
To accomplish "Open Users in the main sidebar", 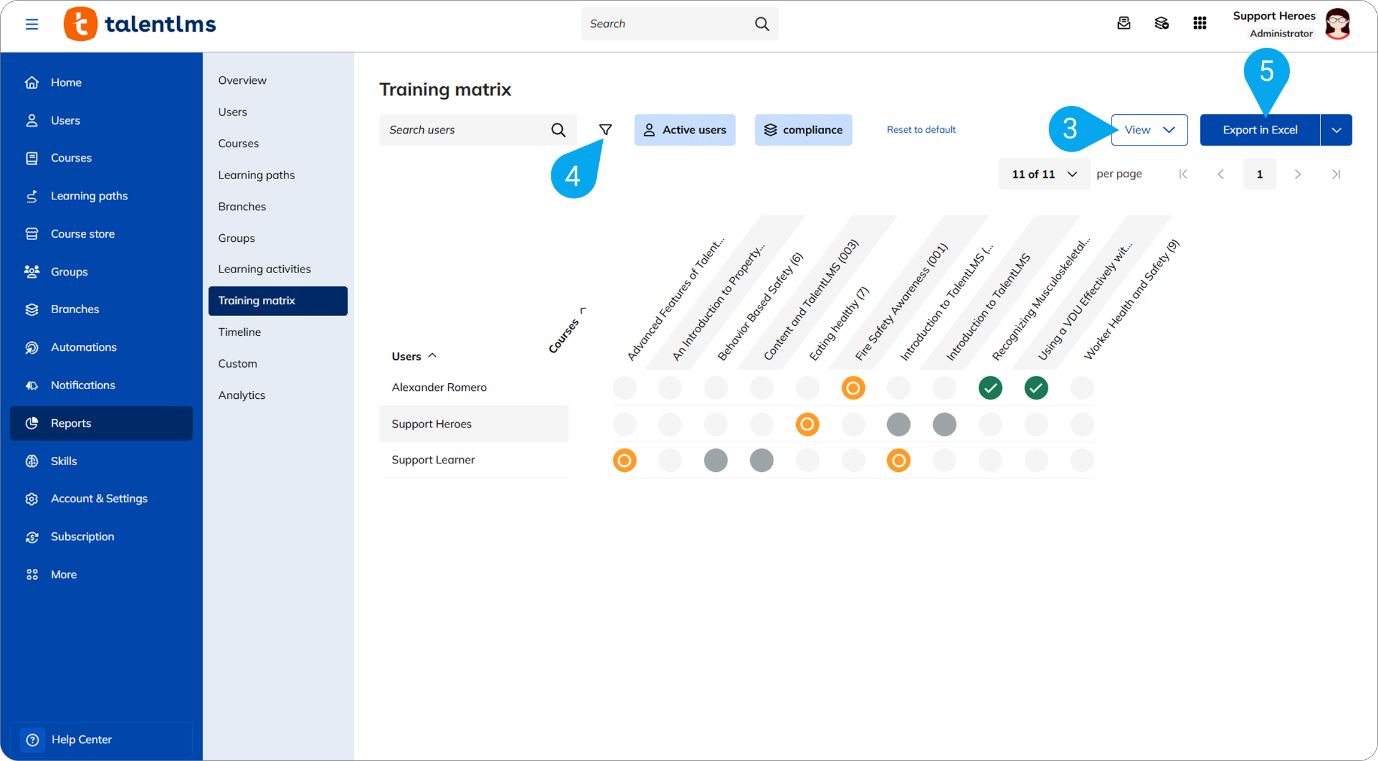I will point(101,120).
